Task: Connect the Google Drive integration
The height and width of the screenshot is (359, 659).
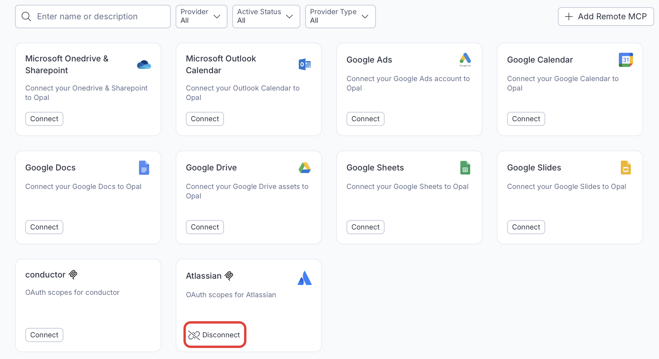Action: point(205,227)
